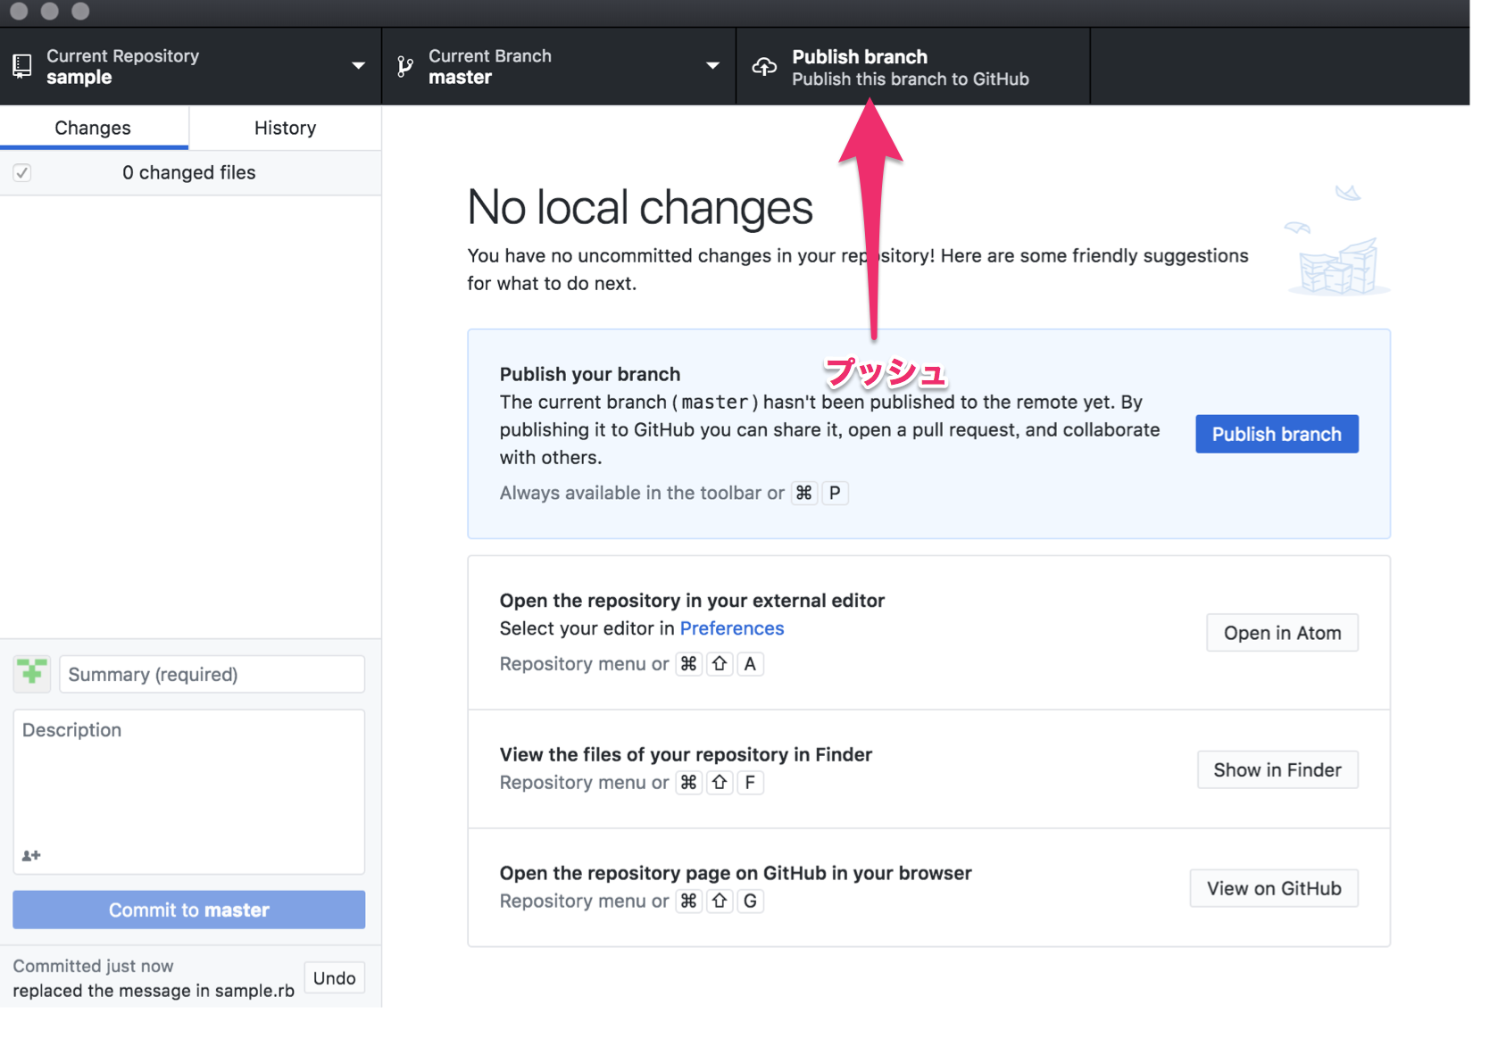Click the git branch icon in toolbar
This screenshot has height=1039, width=1498.
coord(405,66)
